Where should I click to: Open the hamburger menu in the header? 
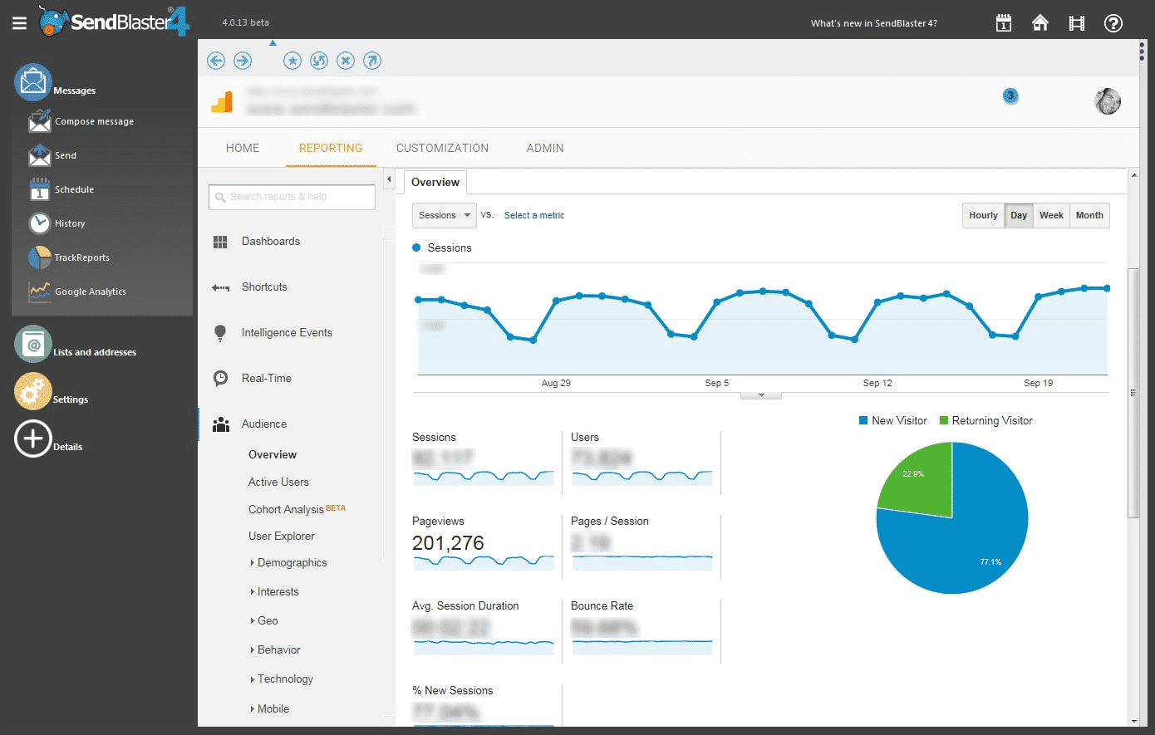pyautogui.click(x=19, y=23)
